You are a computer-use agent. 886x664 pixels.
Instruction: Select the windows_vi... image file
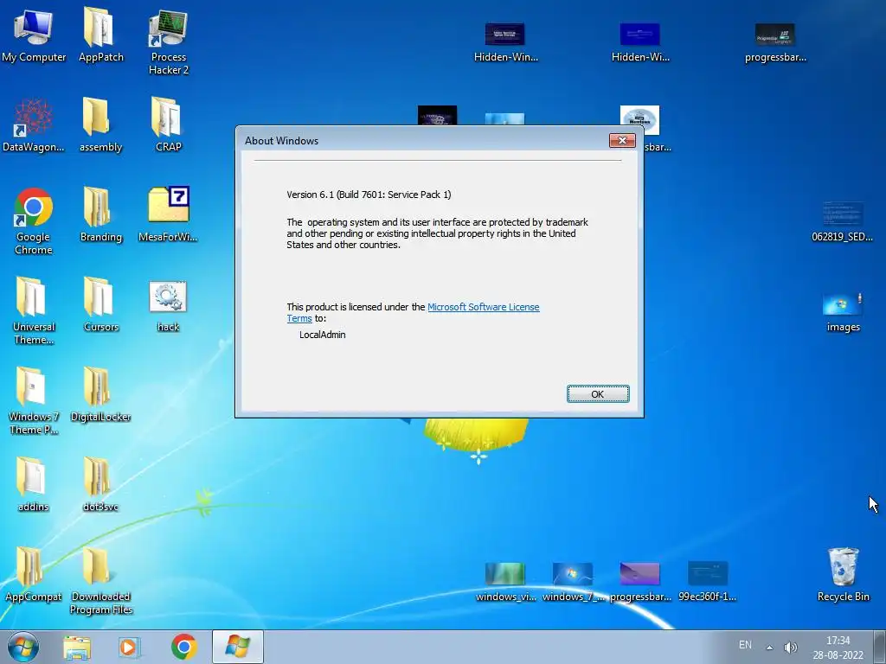[x=505, y=582]
